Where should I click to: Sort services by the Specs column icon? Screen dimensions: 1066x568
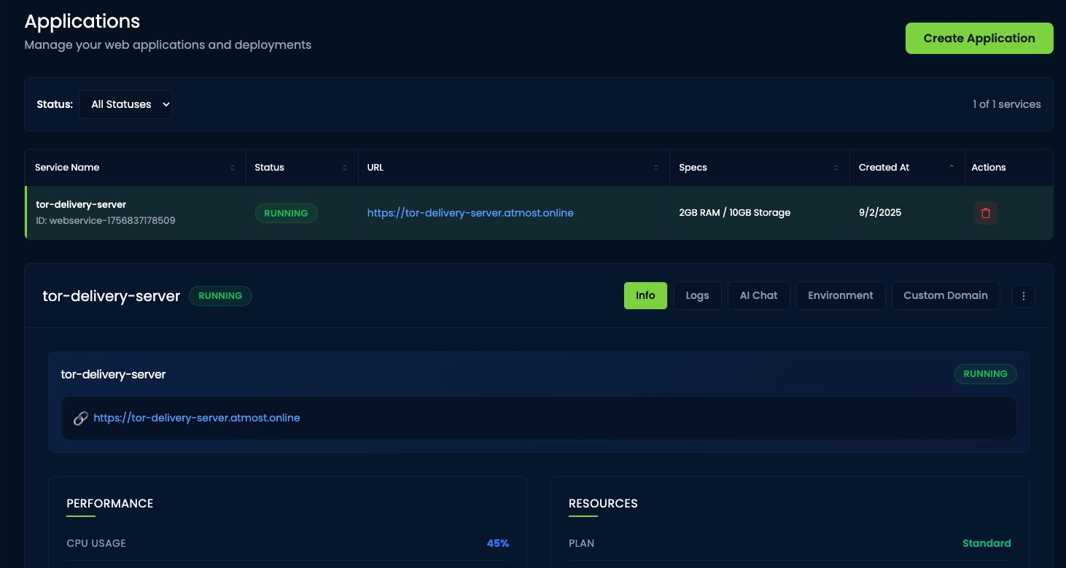coord(836,167)
